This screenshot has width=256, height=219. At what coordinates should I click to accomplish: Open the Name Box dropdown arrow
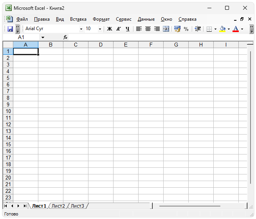tap(43, 38)
